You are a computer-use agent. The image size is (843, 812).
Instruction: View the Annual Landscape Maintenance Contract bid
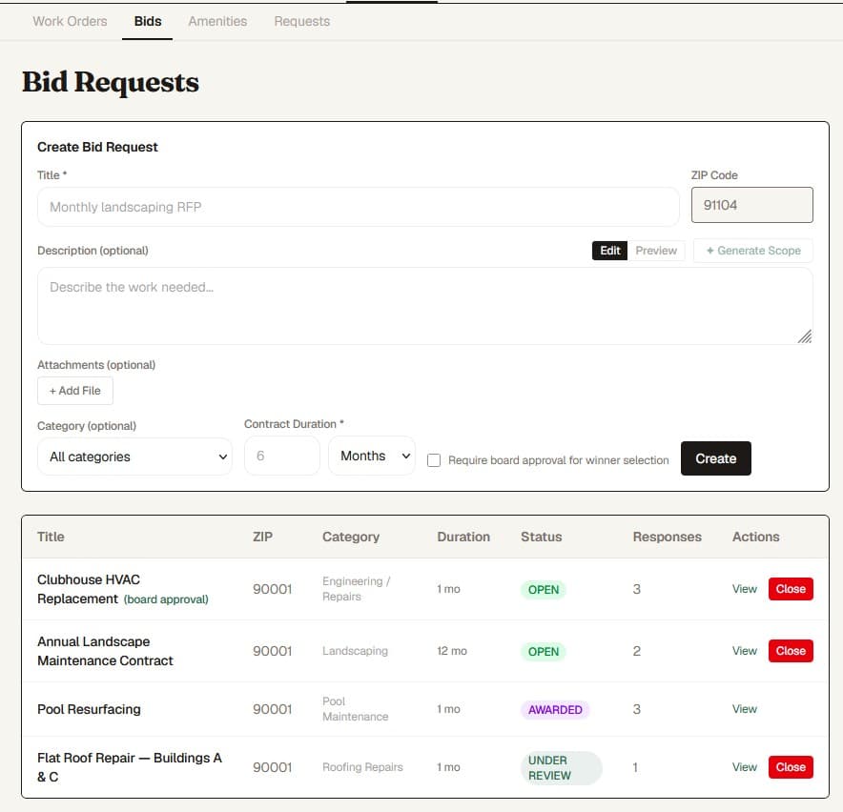pos(744,651)
